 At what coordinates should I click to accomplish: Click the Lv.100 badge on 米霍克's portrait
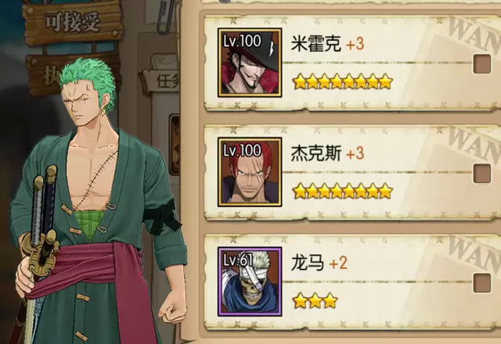tap(242, 41)
